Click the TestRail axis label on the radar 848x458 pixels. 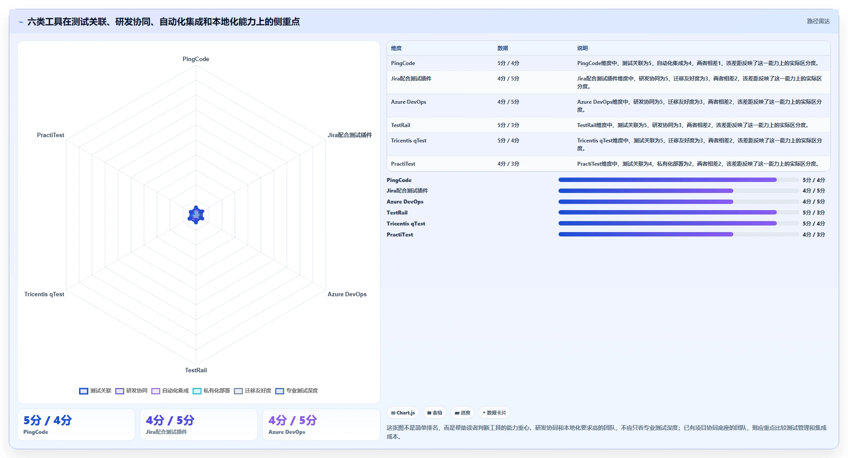(x=196, y=371)
